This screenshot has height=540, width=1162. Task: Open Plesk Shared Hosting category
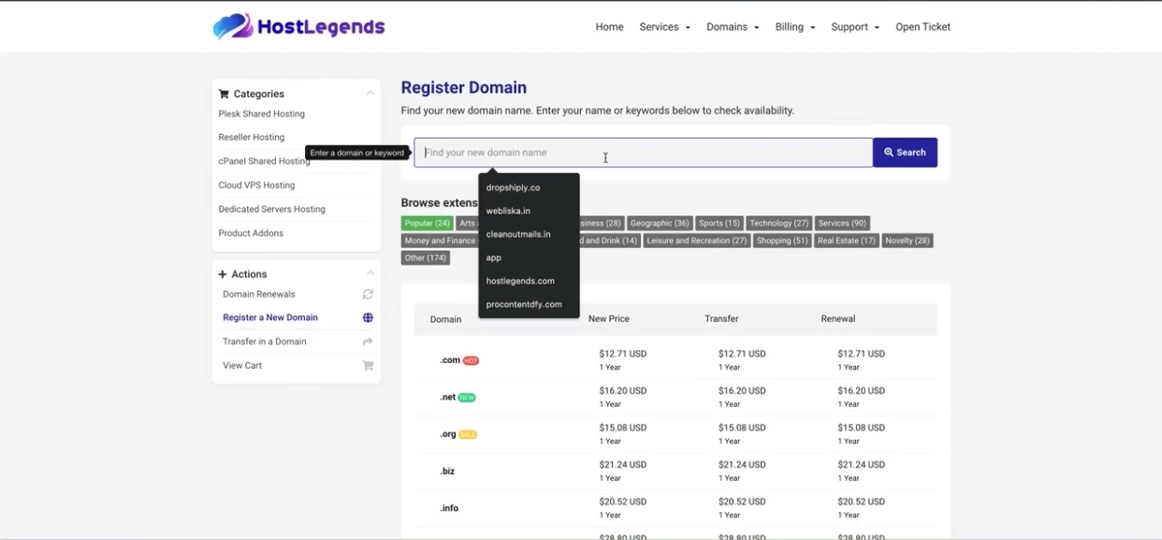[262, 114]
